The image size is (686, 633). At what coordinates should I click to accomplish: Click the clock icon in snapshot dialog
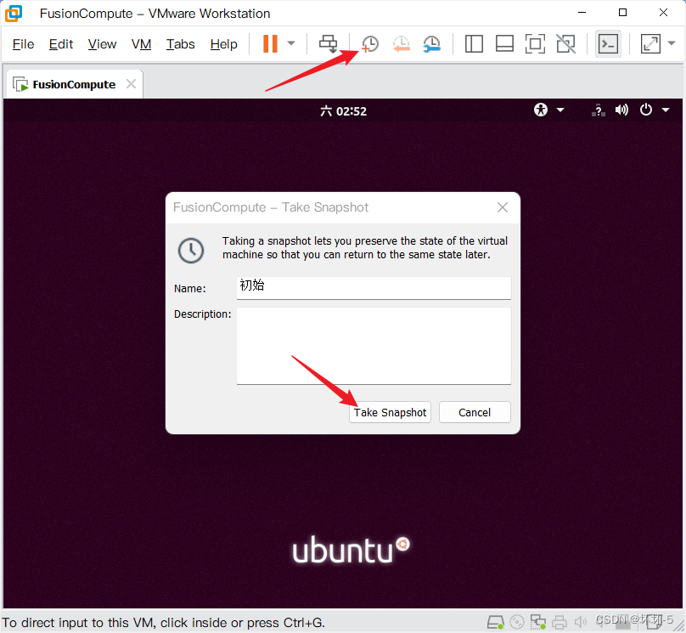[191, 251]
